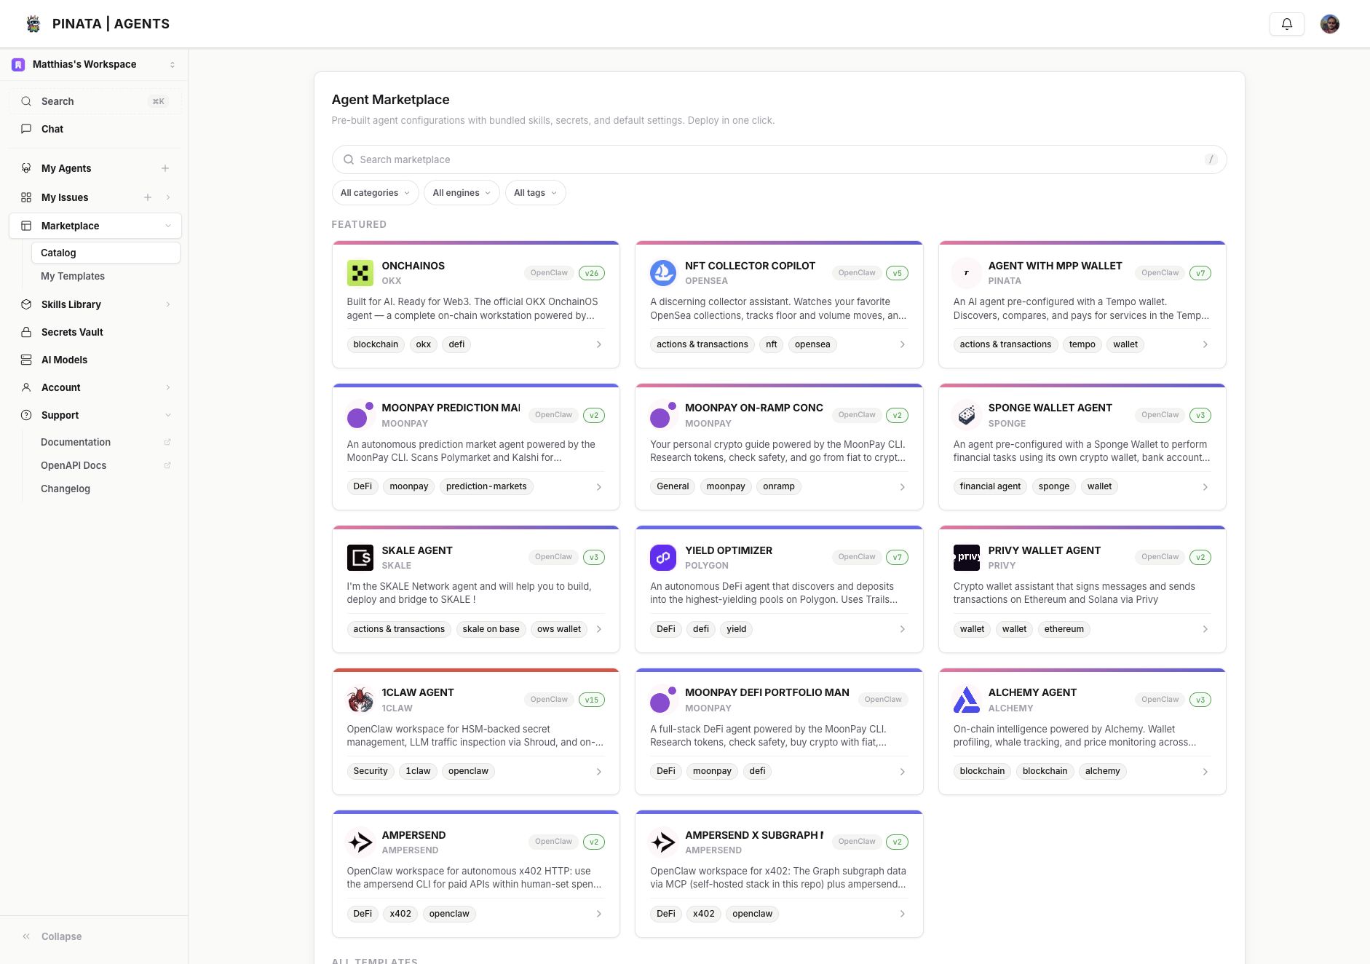Viewport: 1370px width, 964px height.
Task: Click the AI Models sidebar icon
Action: (x=26, y=360)
